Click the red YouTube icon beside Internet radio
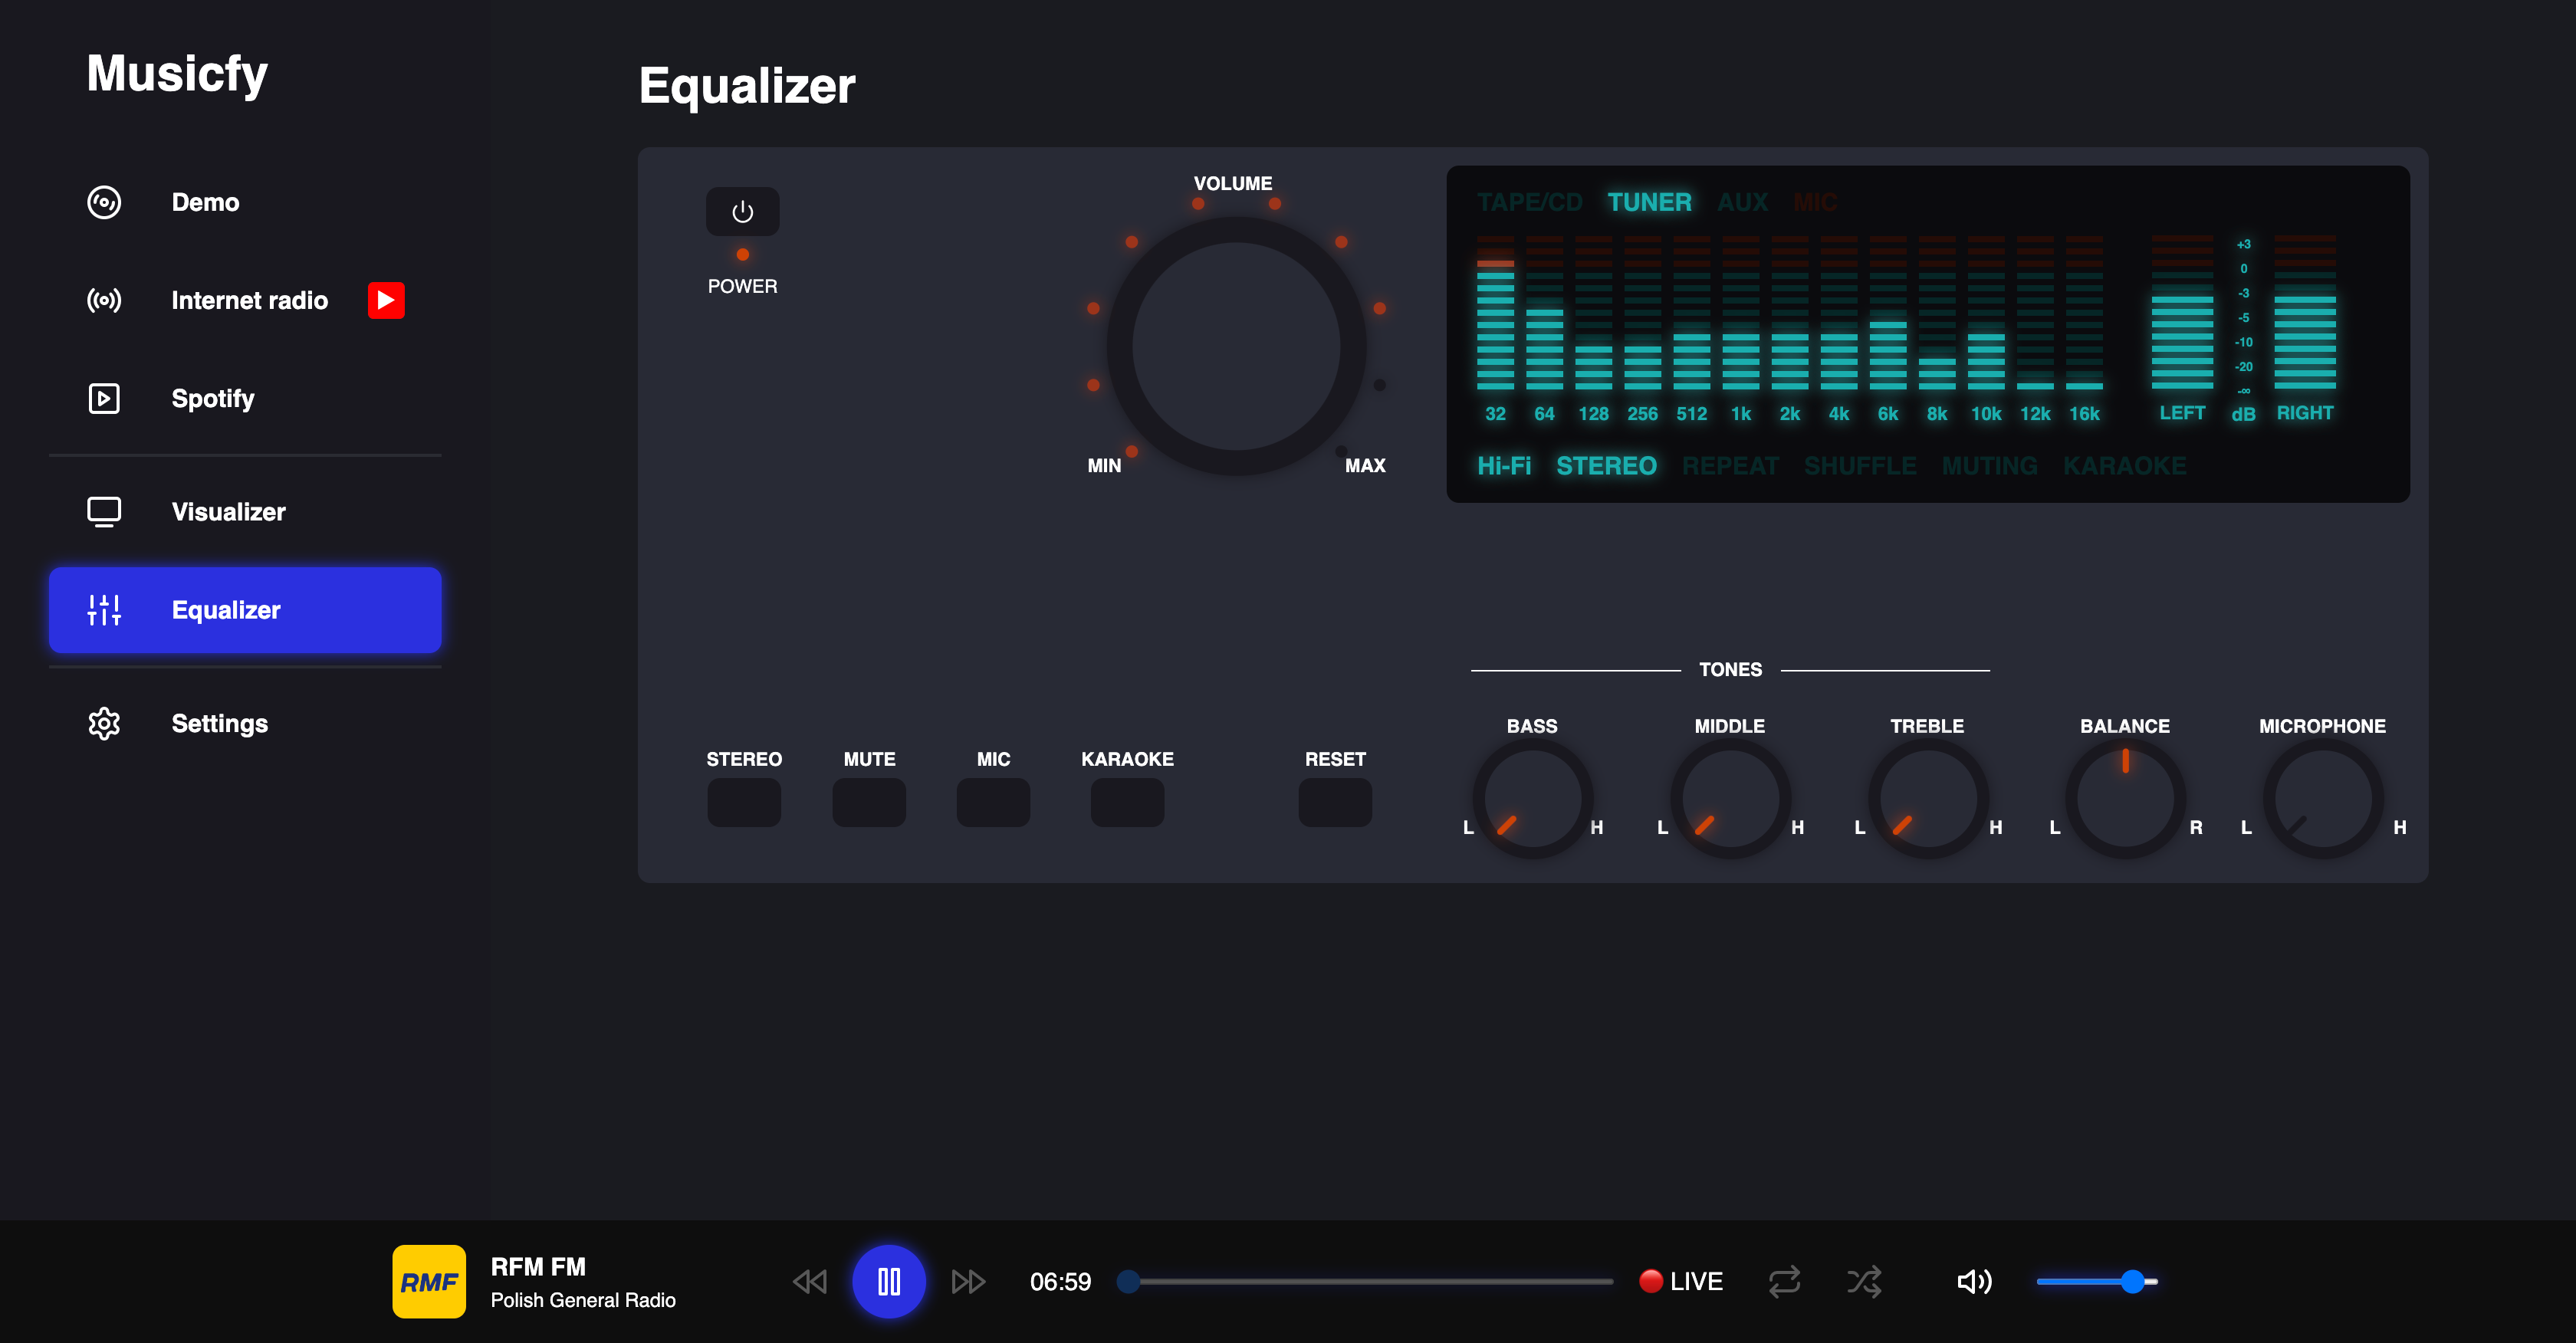This screenshot has width=2576, height=1343. pos(386,300)
